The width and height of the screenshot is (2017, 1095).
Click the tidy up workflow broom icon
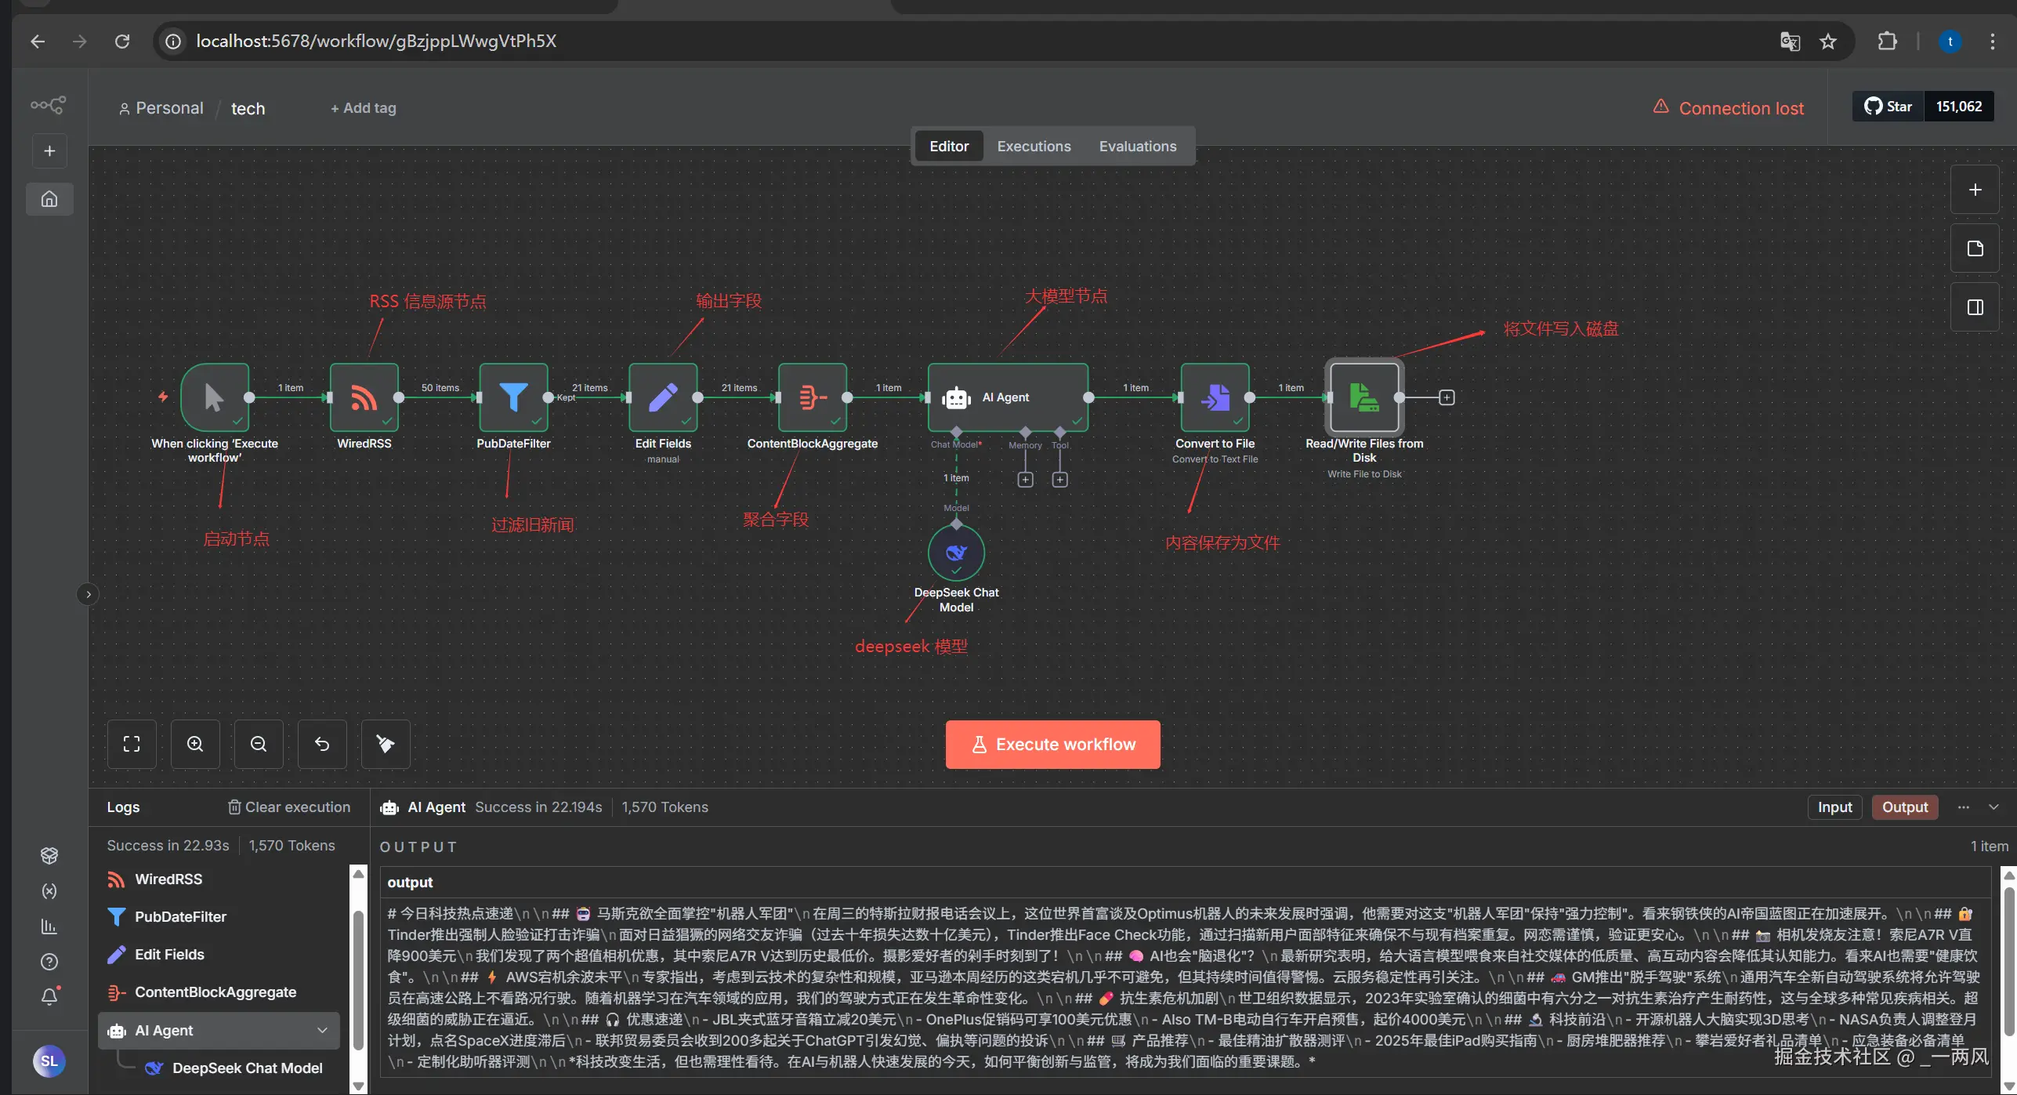(x=386, y=744)
